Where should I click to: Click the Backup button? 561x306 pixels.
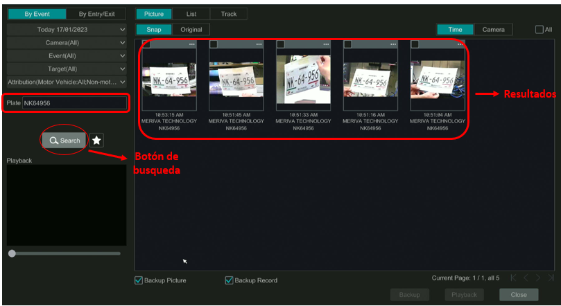pos(410,294)
